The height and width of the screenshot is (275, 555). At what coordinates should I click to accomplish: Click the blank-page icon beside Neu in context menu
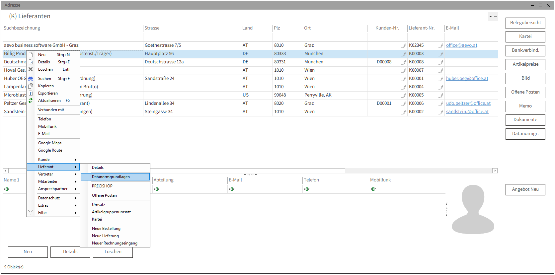pyautogui.click(x=31, y=54)
